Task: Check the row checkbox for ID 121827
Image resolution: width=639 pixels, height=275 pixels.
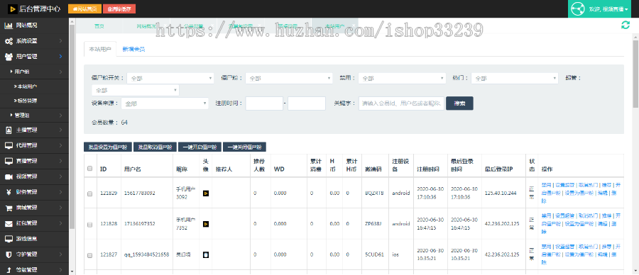Action: point(90,255)
